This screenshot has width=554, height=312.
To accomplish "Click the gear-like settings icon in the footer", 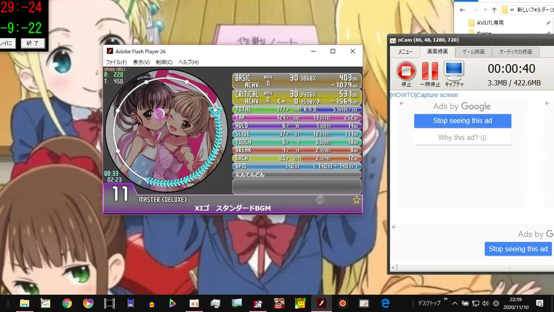I will (x=320, y=200).
